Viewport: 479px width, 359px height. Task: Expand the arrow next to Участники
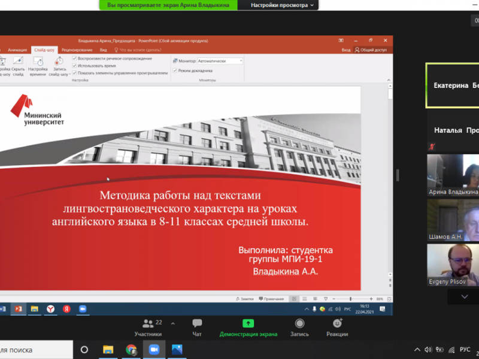tap(173, 324)
